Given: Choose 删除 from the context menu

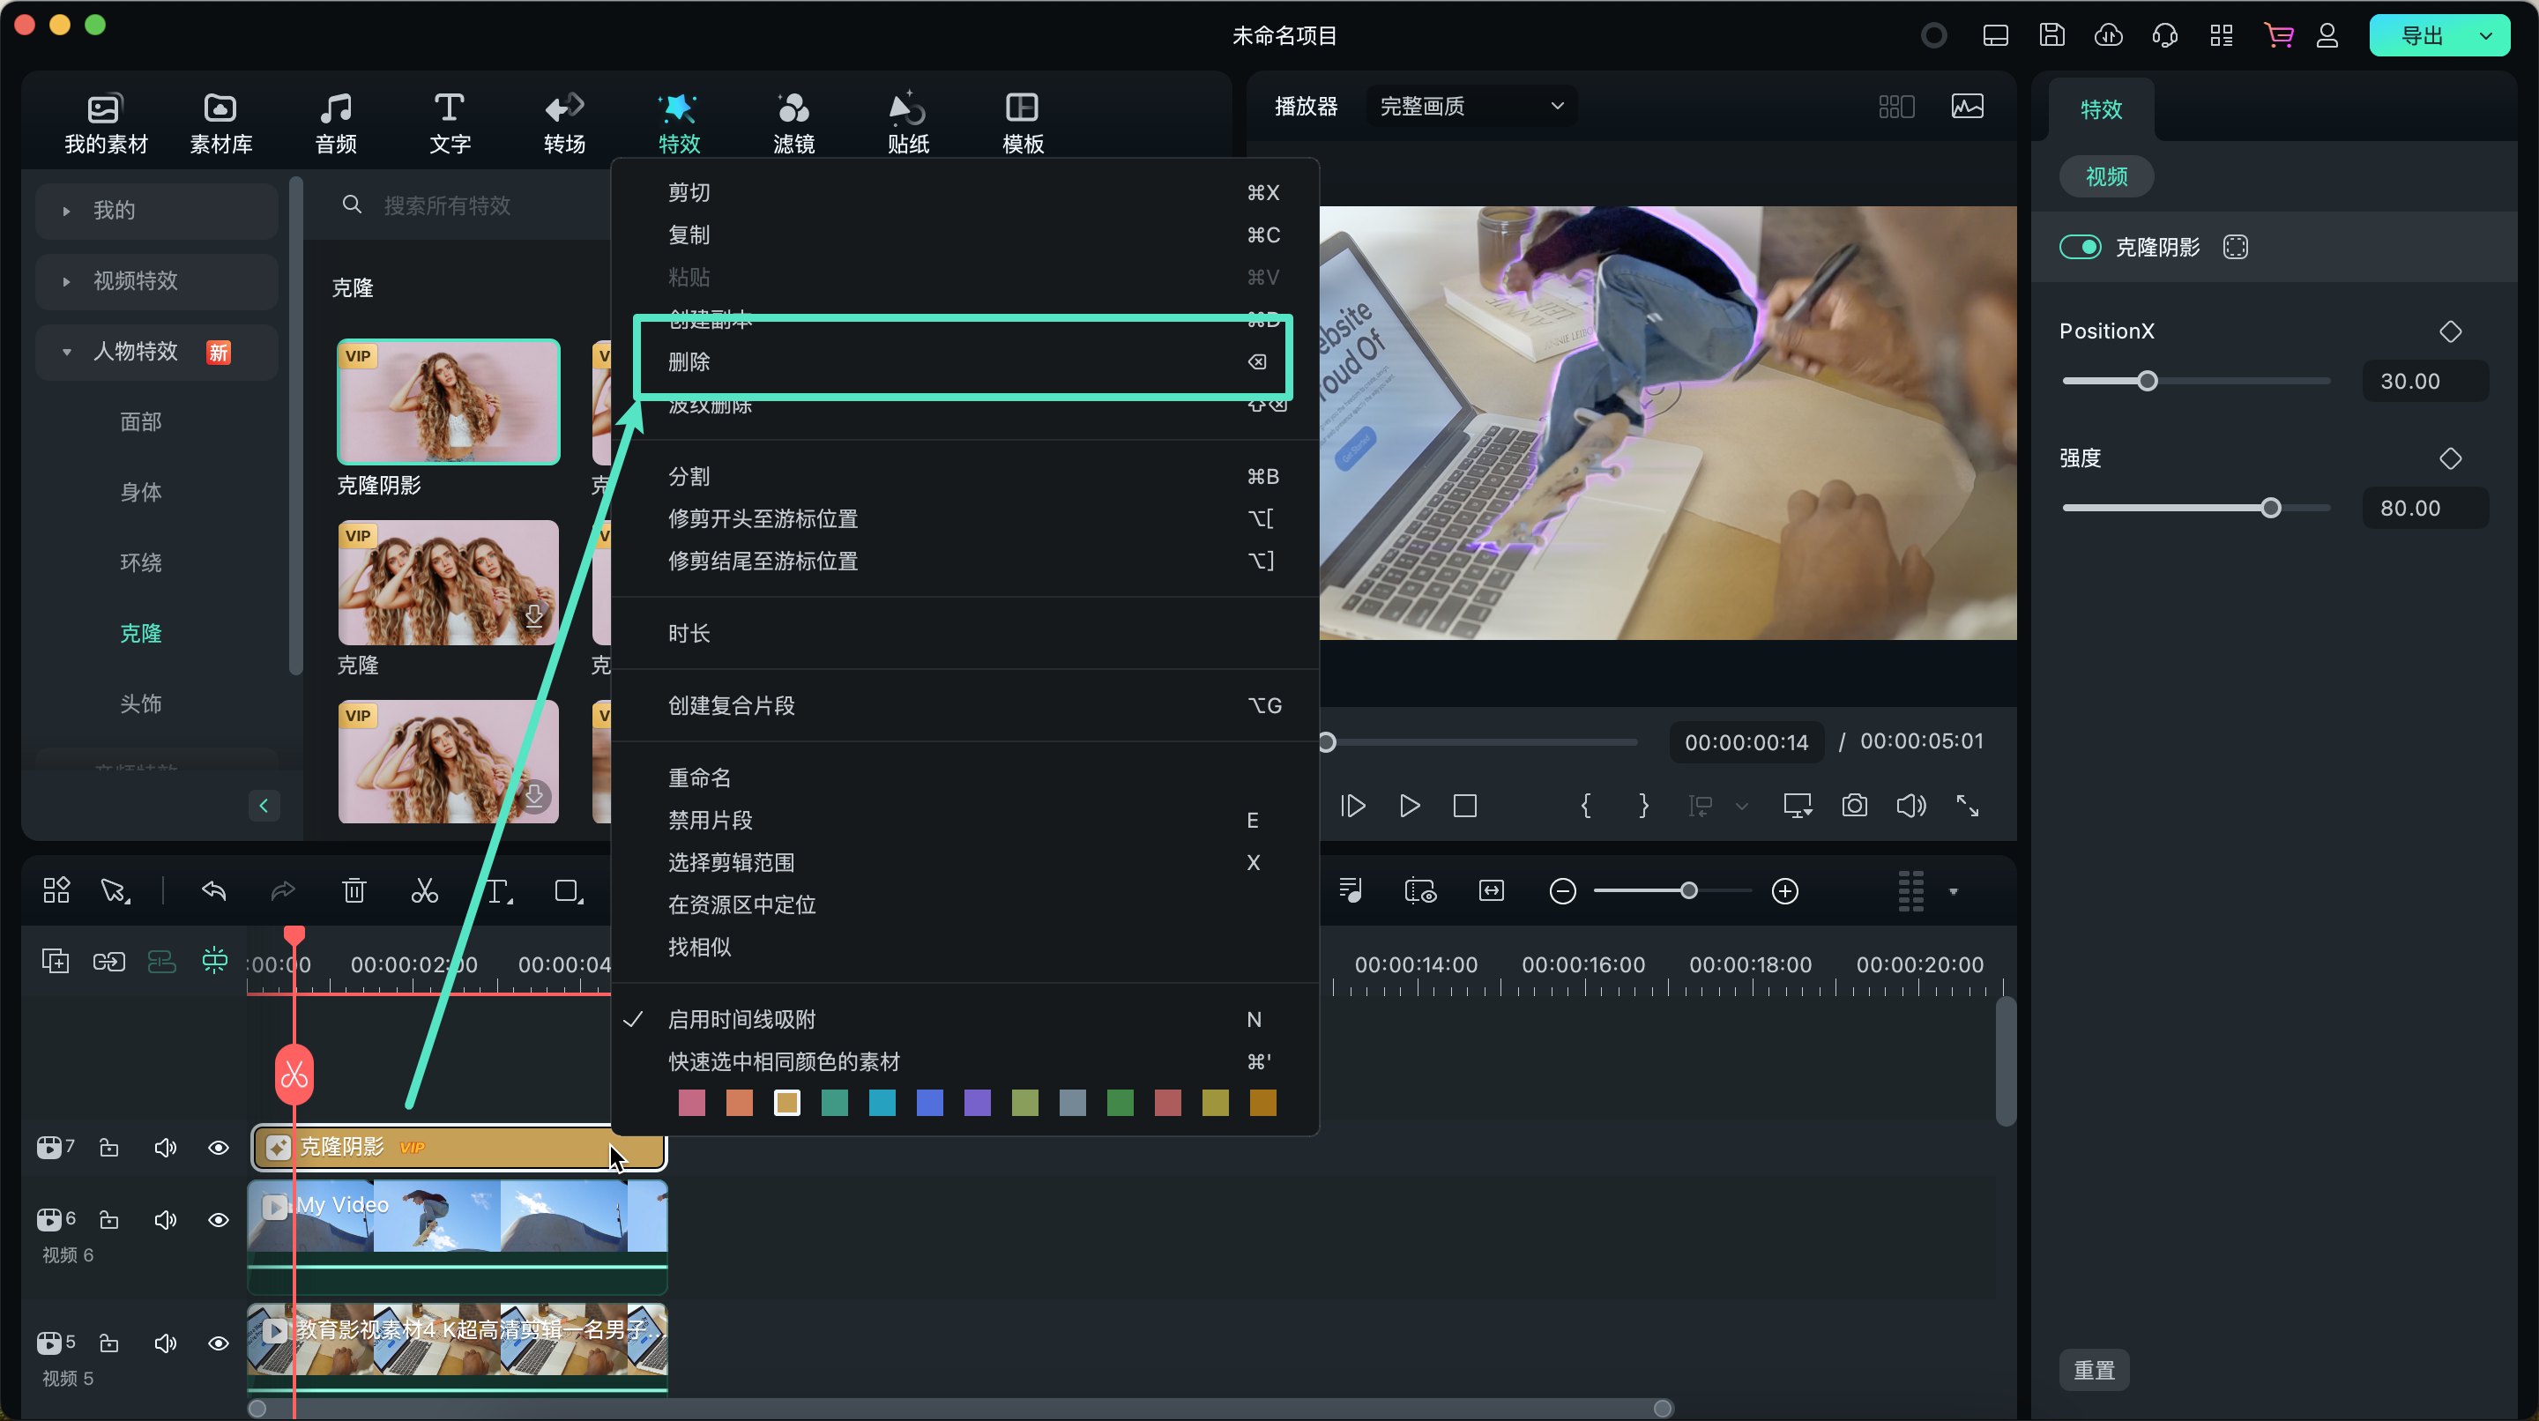Looking at the screenshot, I should click(964, 361).
